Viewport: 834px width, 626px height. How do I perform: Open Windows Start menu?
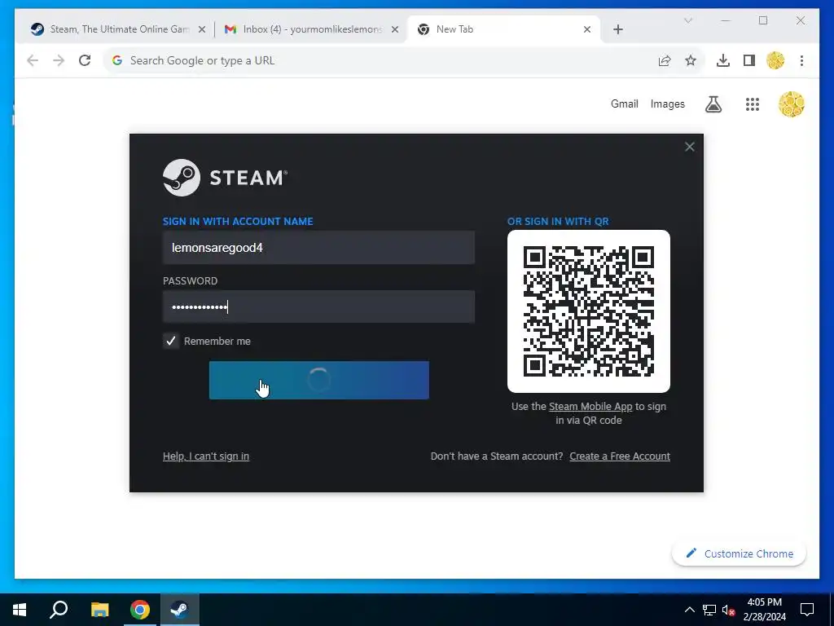click(20, 610)
